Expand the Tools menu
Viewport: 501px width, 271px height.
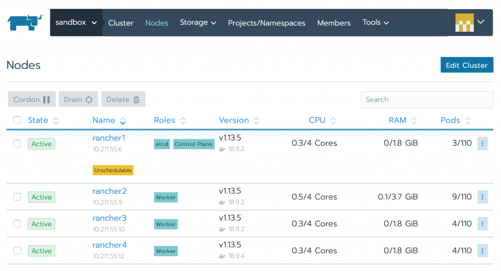(x=375, y=22)
